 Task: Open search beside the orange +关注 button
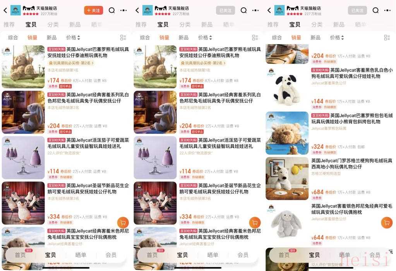(111, 10)
